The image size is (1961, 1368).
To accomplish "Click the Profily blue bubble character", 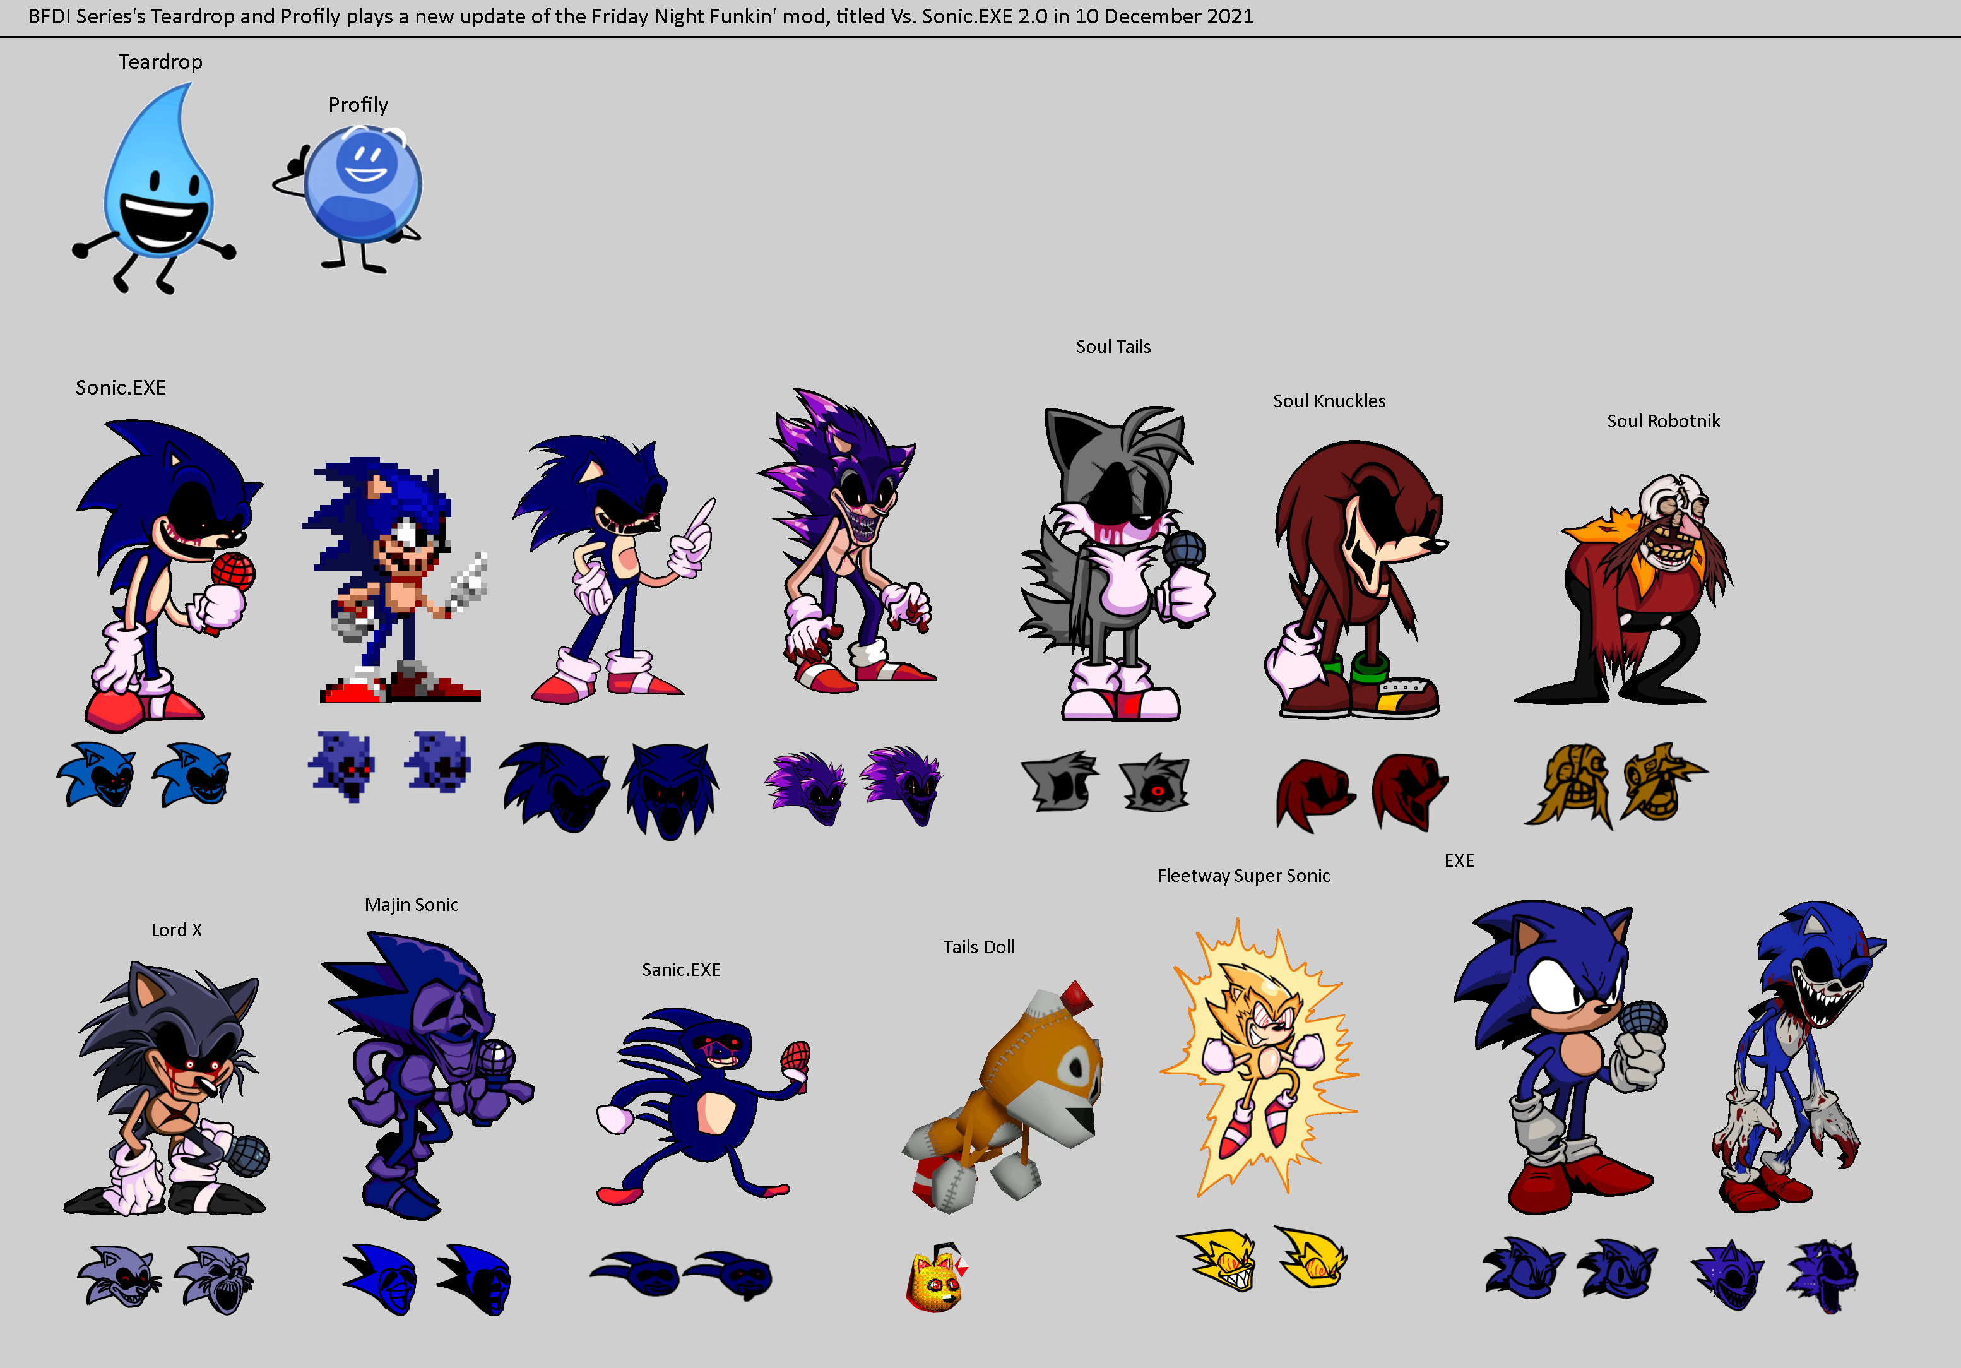I will coord(348,198).
